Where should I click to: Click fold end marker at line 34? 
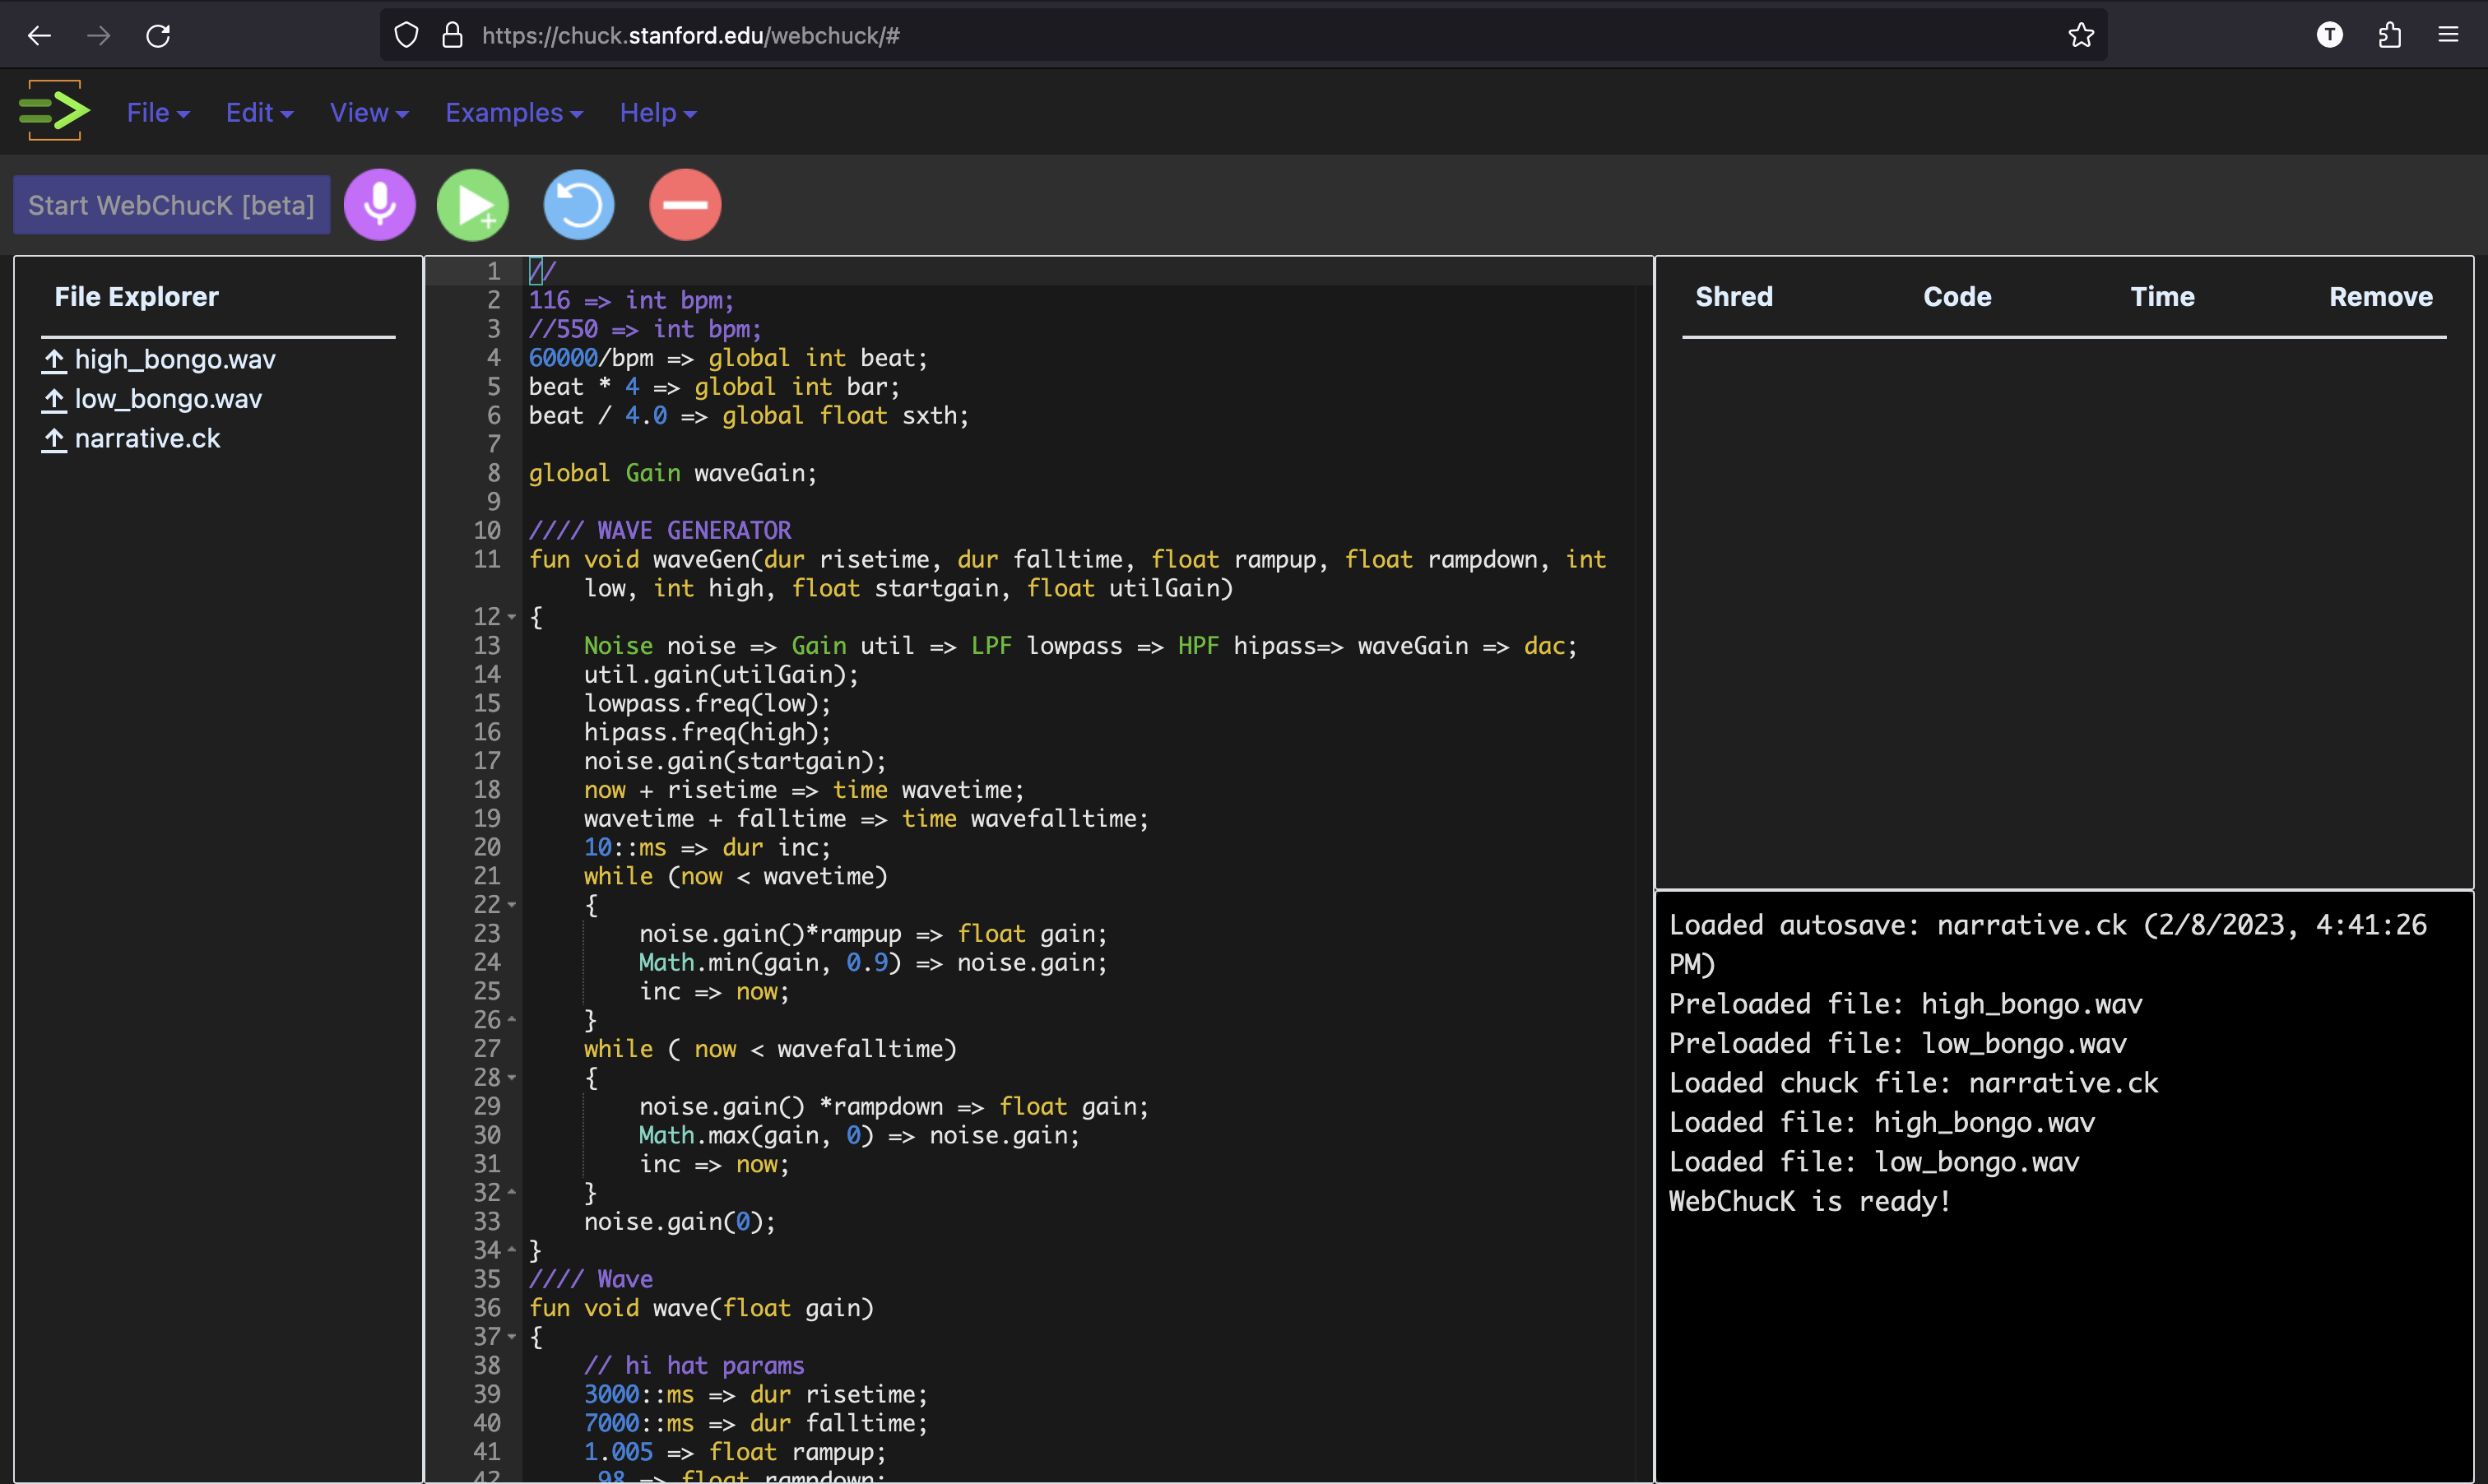(x=512, y=1250)
